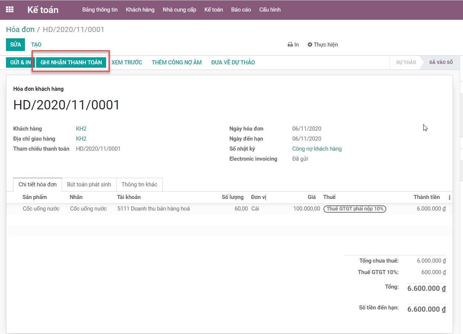
Task: Click the Tạo button
Action: click(36, 45)
